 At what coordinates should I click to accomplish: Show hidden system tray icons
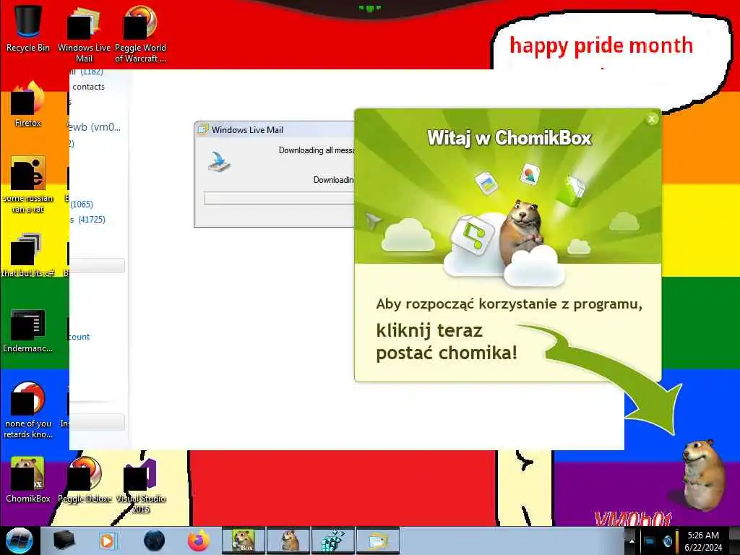(632, 541)
